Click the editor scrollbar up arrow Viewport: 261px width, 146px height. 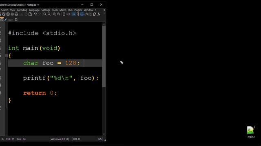coord(104,24)
